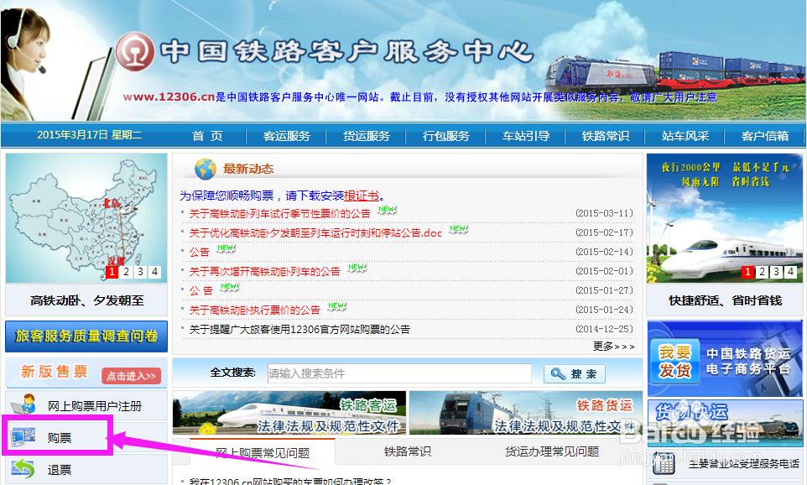Open the 行包服务 menu

coord(446,136)
